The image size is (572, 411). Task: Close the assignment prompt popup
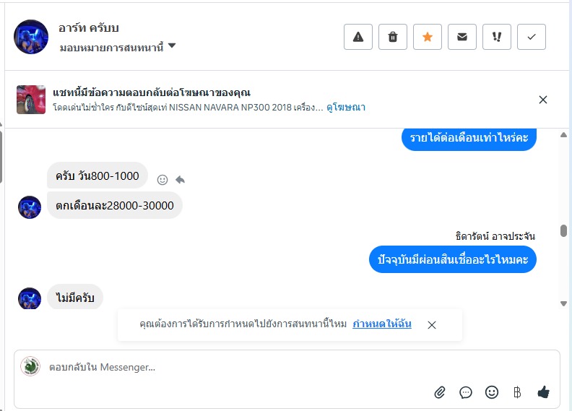pos(432,325)
